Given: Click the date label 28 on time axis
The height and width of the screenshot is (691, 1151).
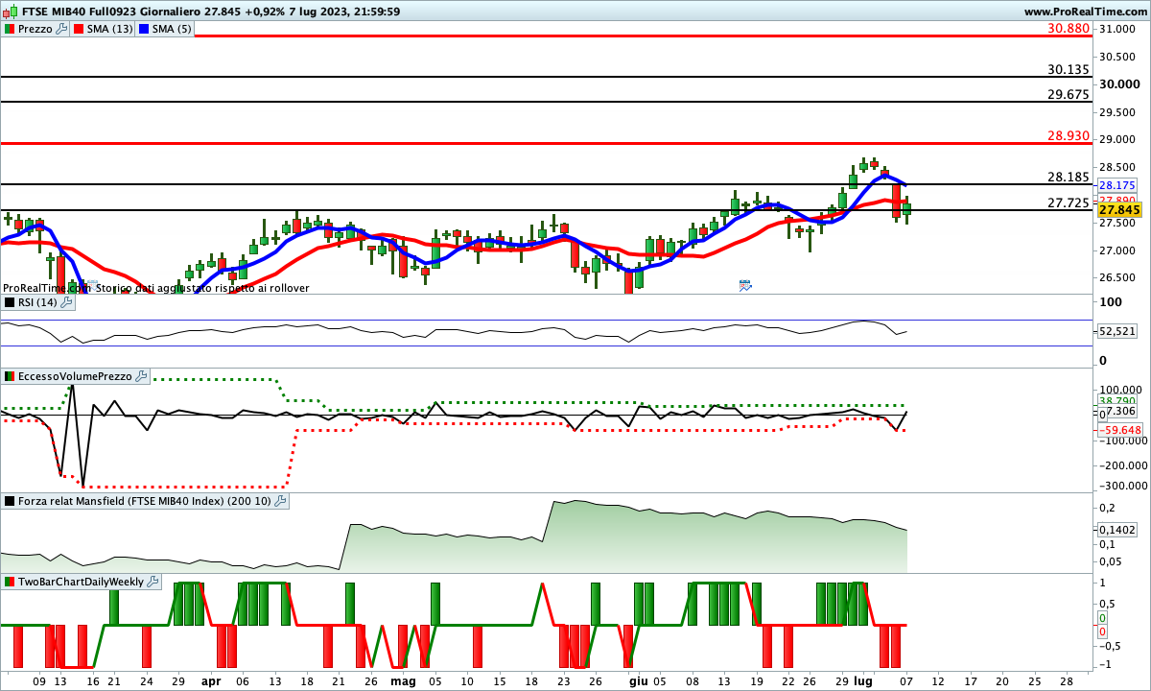Looking at the screenshot, I should click(1065, 680).
